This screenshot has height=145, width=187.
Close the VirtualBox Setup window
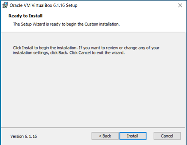pyautogui.click(x=180, y=5)
